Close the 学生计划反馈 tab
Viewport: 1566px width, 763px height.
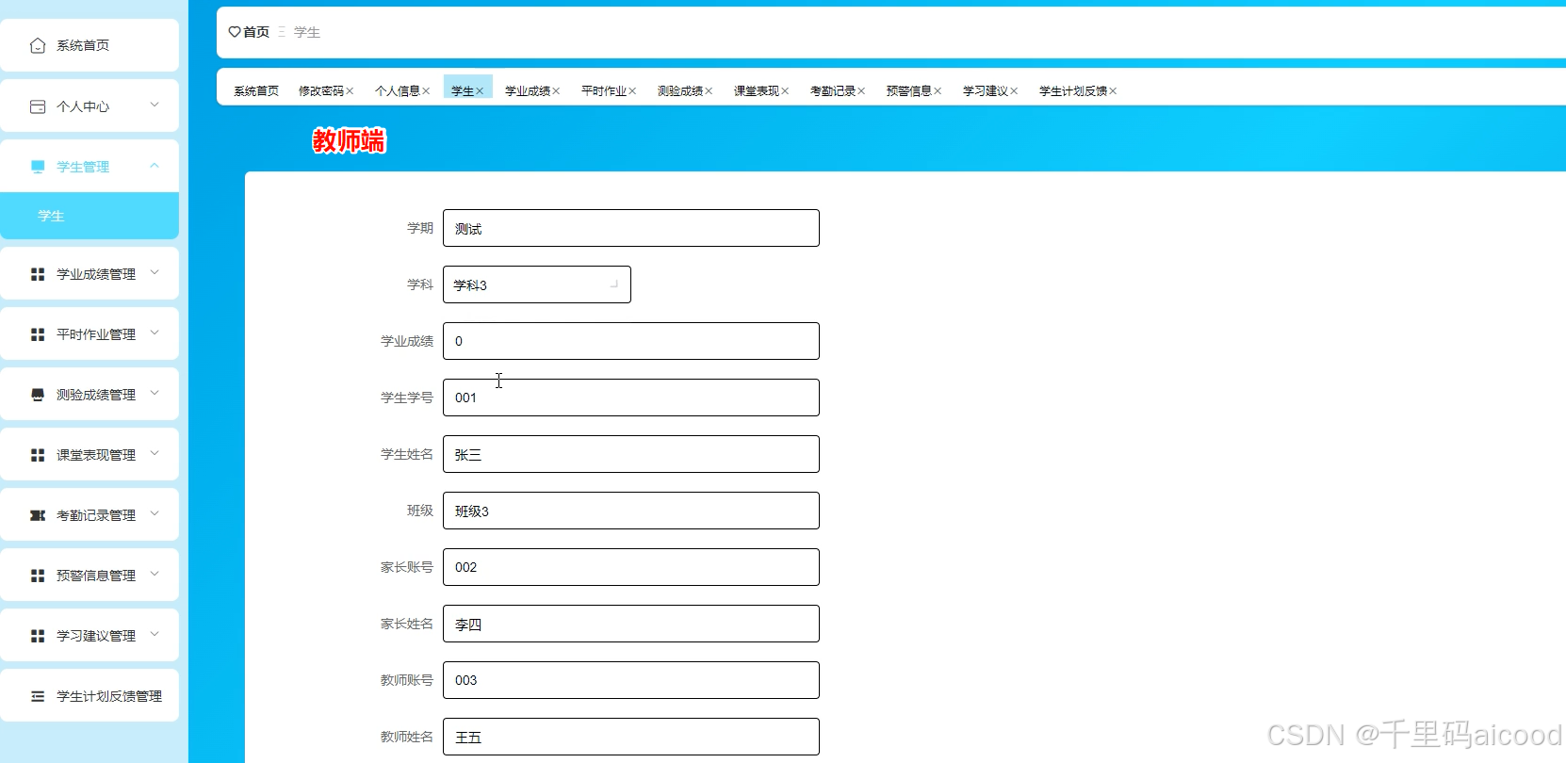[1113, 91]
